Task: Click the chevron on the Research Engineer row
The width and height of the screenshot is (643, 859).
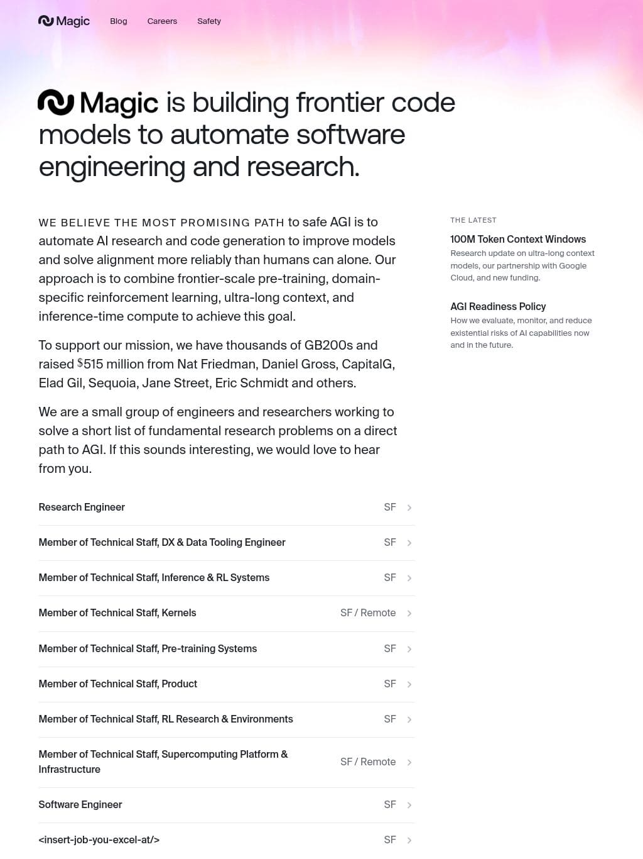Action: coord(409,507)
